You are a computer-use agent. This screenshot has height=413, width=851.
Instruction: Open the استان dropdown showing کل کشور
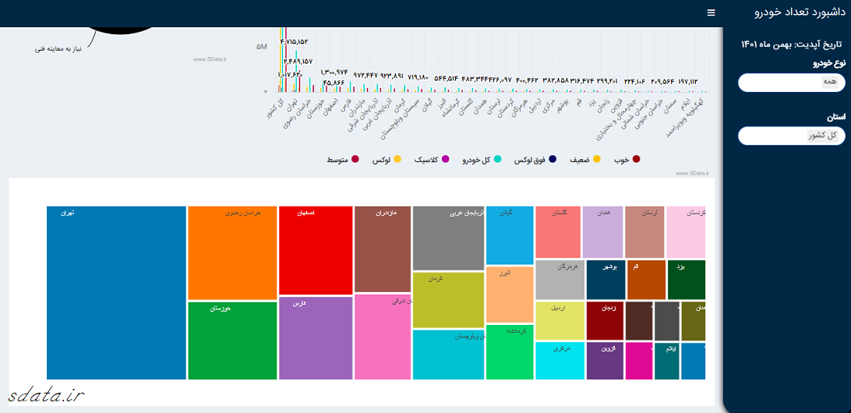pos(790,136)
